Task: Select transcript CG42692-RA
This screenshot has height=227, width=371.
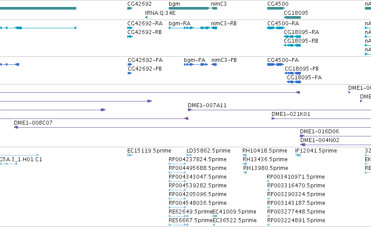Action: [x=130, y=28]
